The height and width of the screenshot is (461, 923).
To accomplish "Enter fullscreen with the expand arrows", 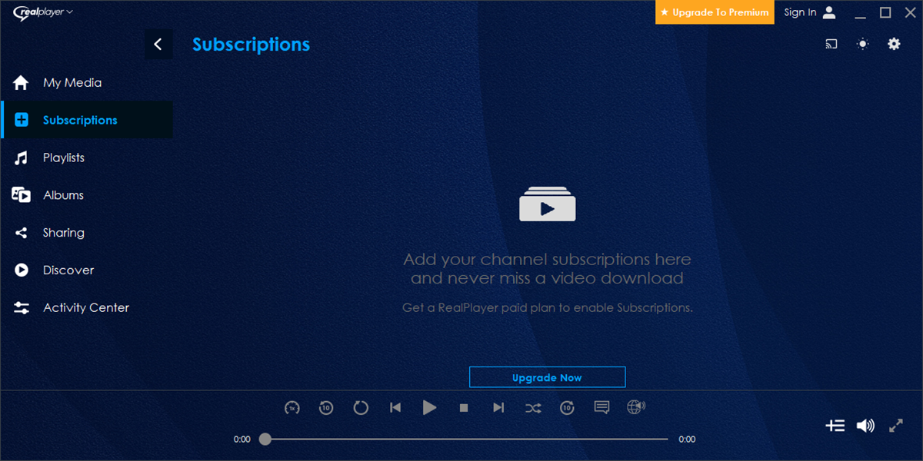I will pos(896,425).
